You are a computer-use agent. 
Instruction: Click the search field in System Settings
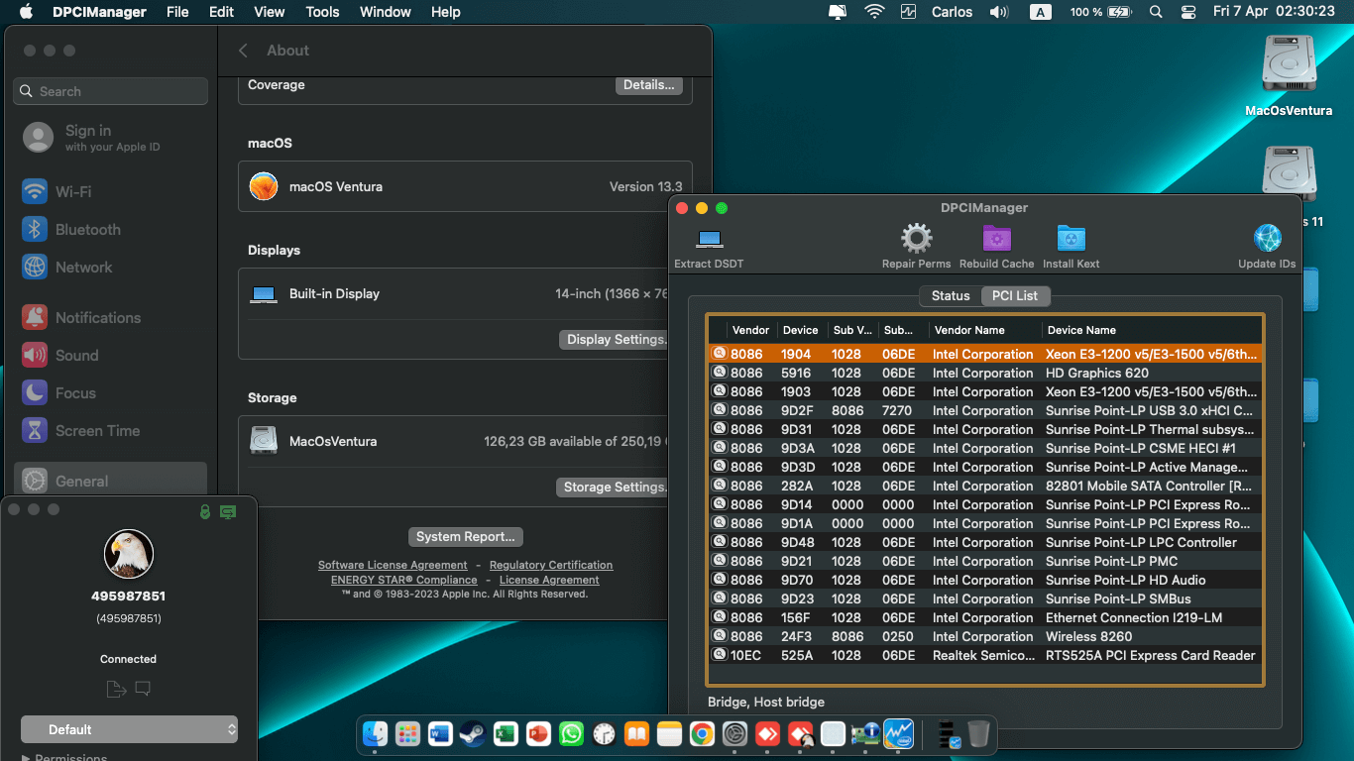tap(111, 91)
